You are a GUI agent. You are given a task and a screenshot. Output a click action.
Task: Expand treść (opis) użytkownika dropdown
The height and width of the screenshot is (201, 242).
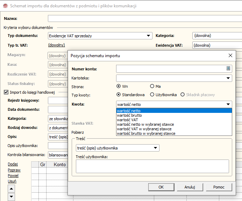pos(156,148)
